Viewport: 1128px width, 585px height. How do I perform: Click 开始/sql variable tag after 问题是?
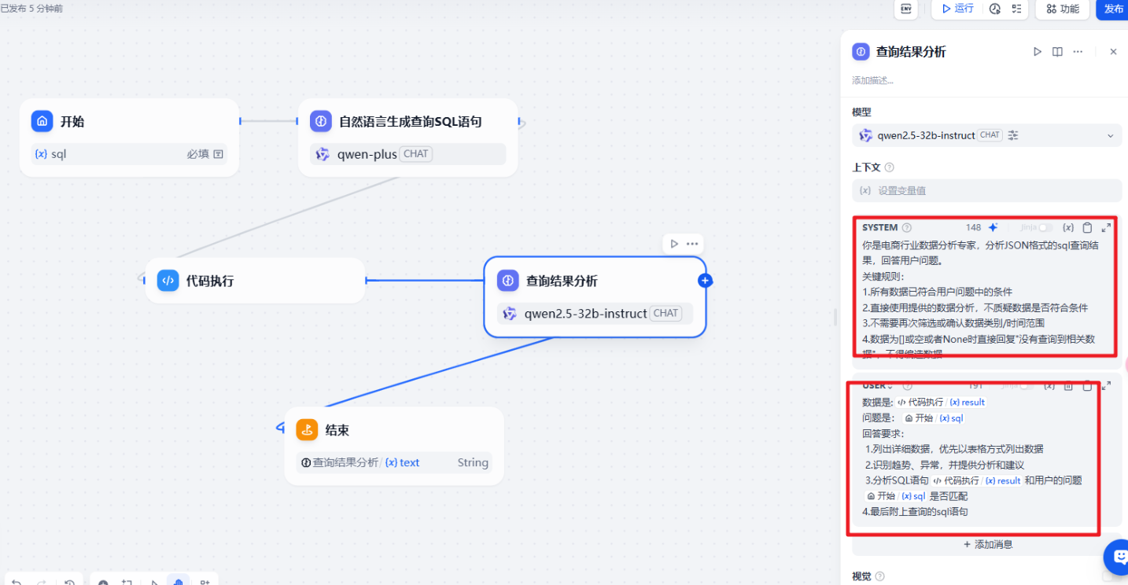point(934,418)
